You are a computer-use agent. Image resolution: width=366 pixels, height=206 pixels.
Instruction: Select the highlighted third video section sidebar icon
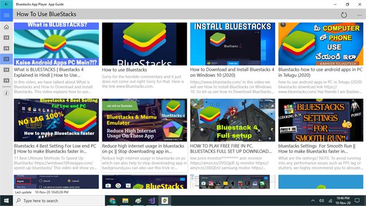coord(7,59)
